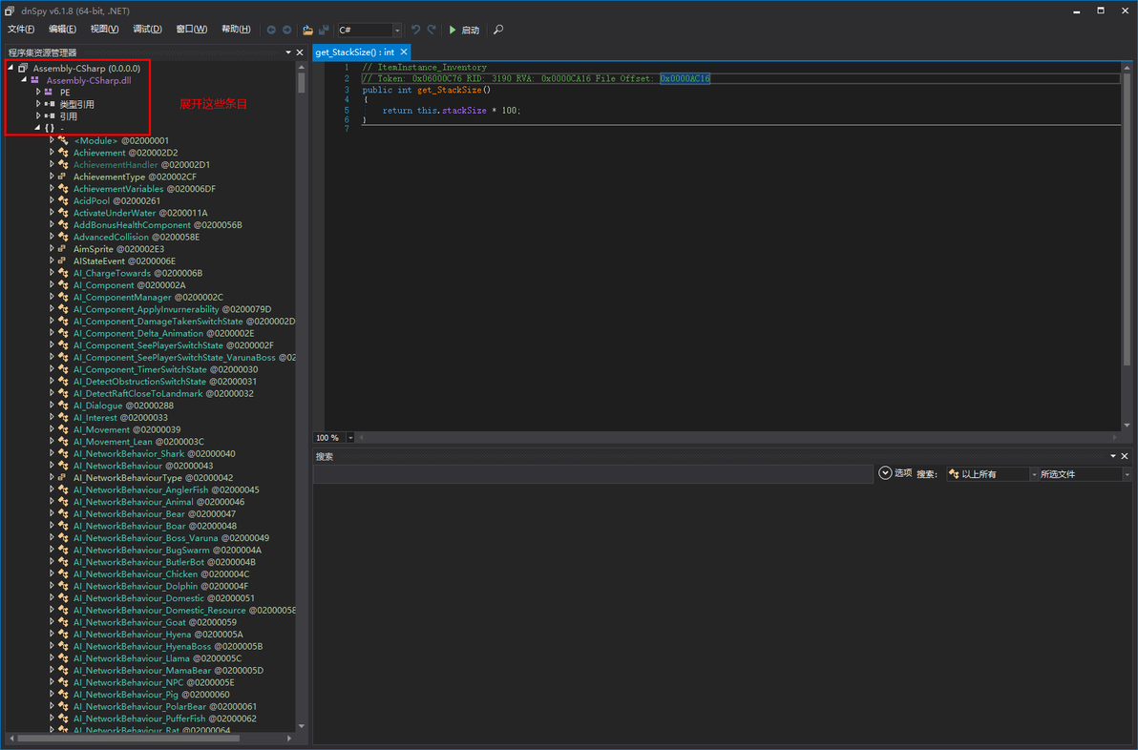Open the 调试(D) debug menu
Screen dimensions: 1138x750
pos(147,30)
